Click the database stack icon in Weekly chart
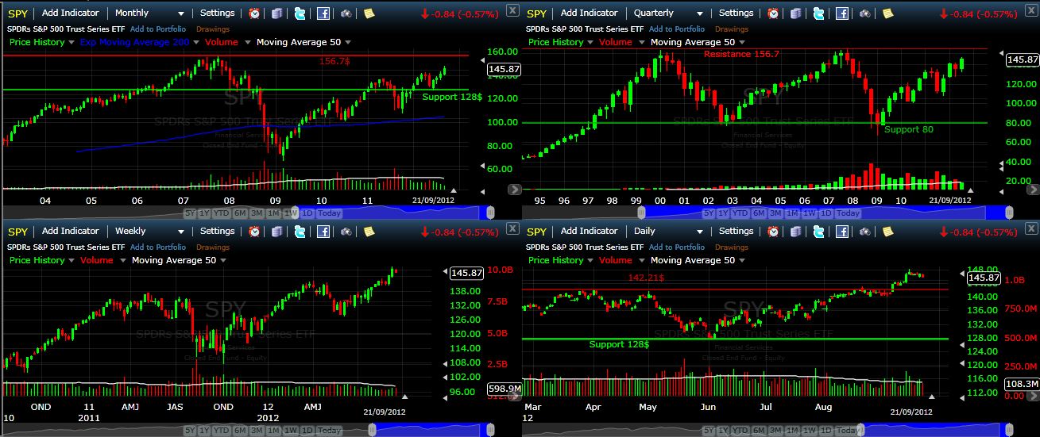Viewport: 1040px width, 437px height. point(276,232)
